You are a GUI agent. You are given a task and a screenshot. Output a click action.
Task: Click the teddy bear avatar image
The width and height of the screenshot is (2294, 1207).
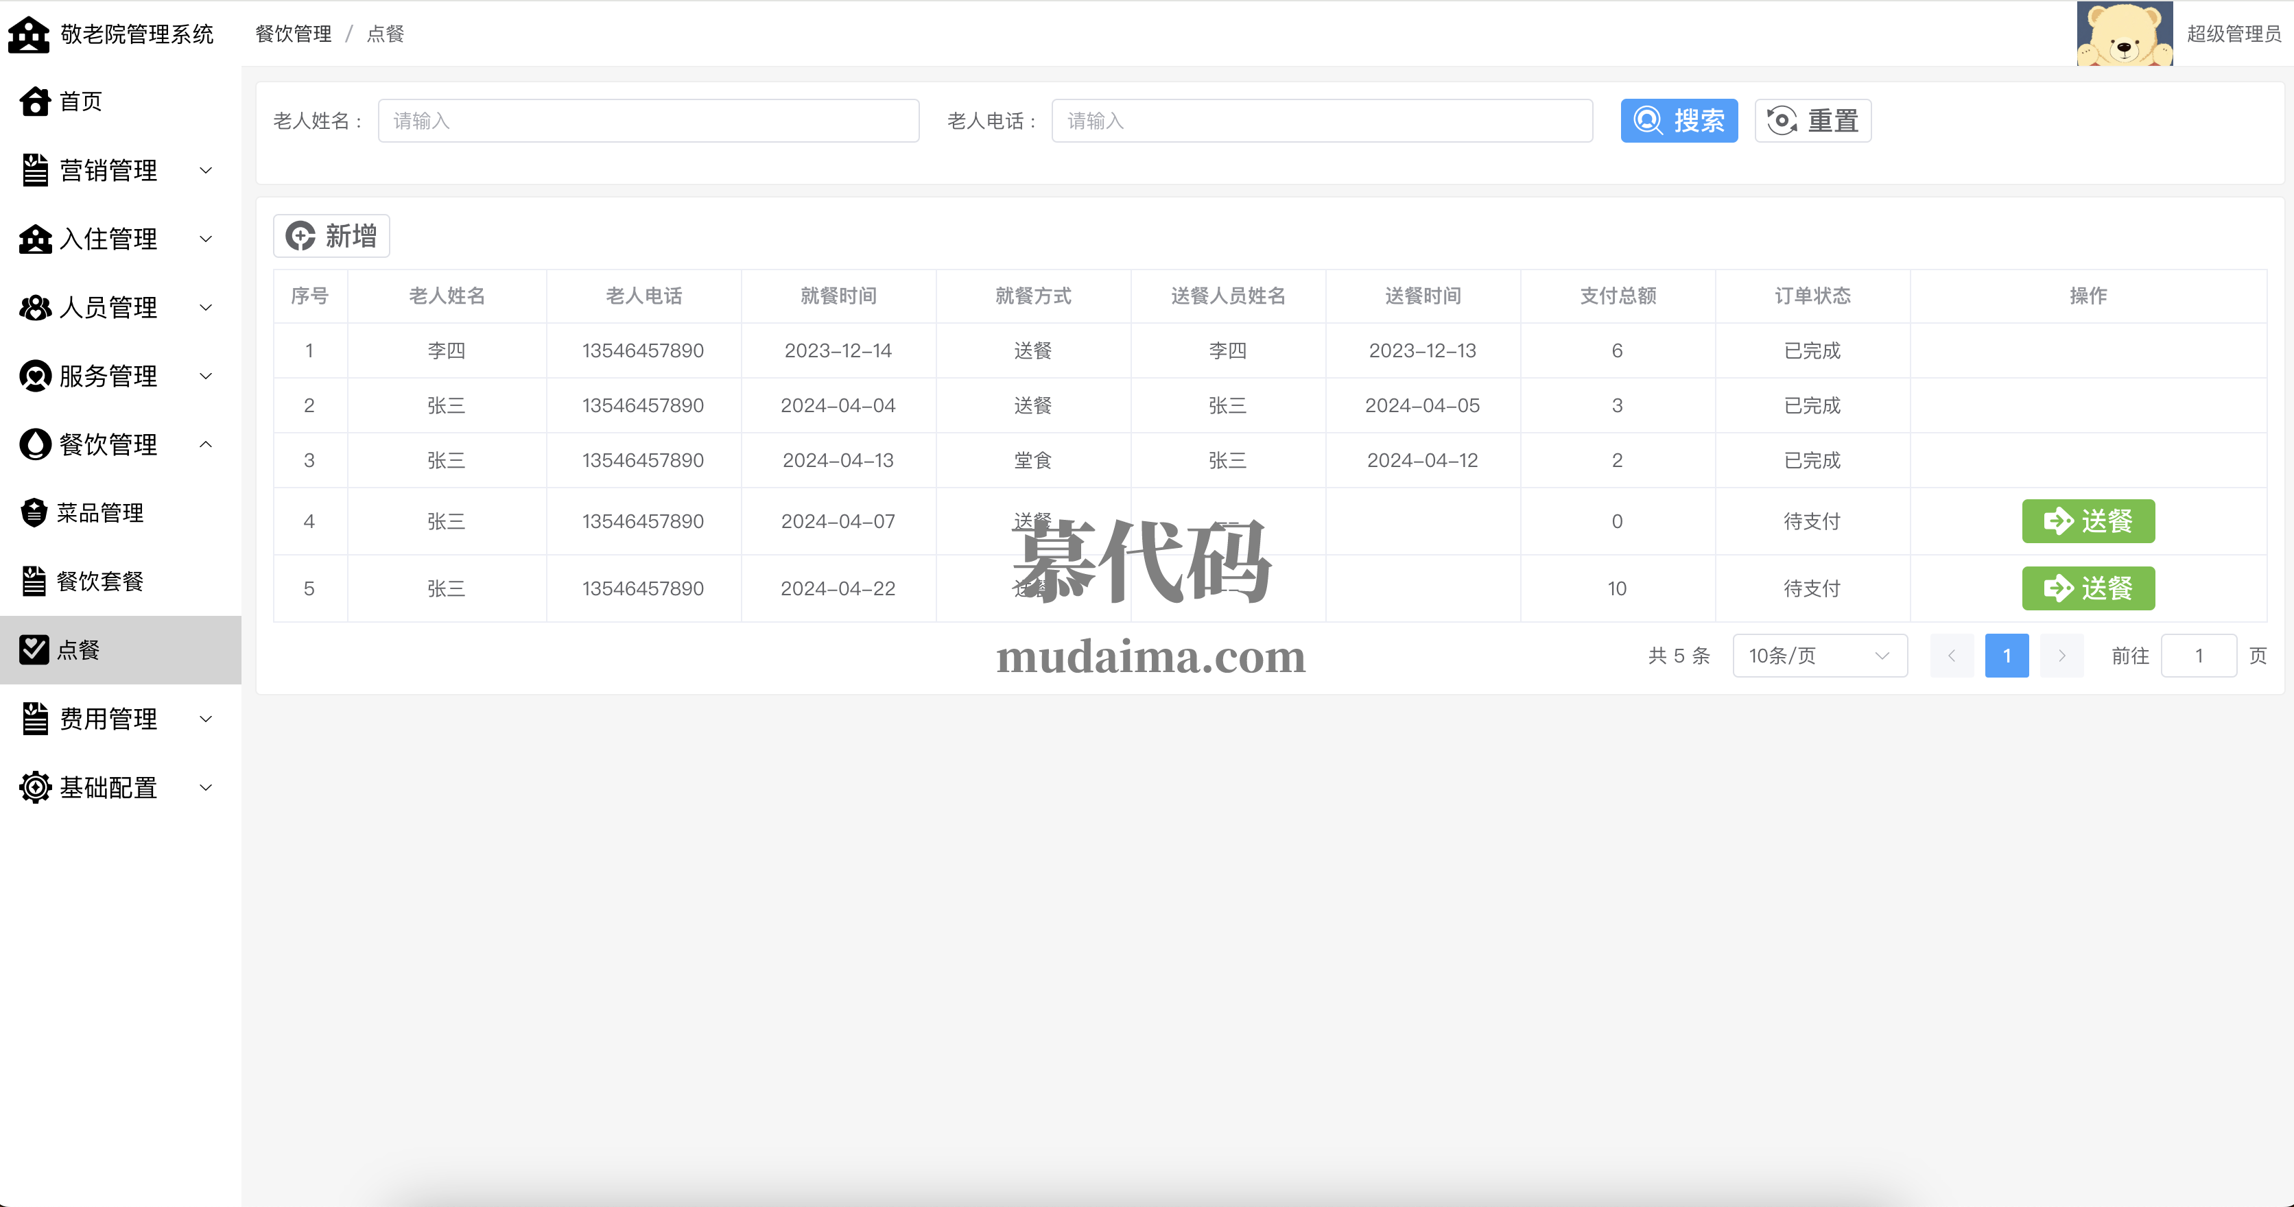[2124, 34]
